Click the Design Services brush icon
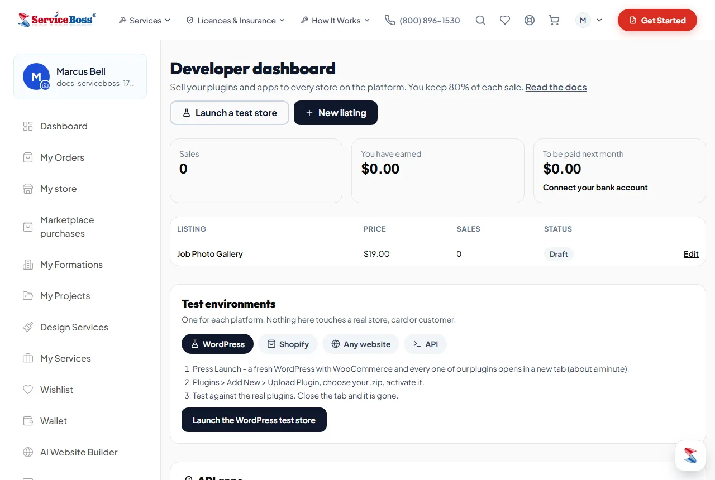This screenshot has height=480, width=715. (x=28, y=327)
